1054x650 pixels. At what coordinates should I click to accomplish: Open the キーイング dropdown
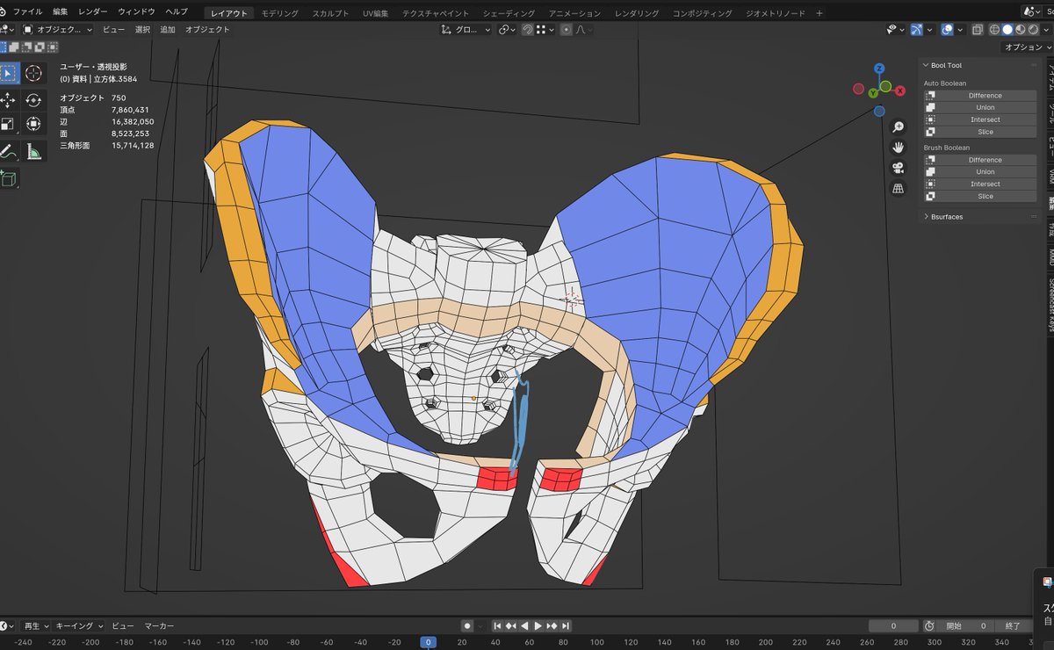tap(79, 626)
